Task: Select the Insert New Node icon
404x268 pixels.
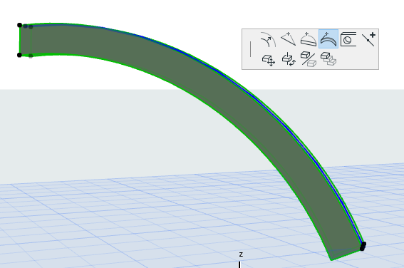Action: pos(368,39)
